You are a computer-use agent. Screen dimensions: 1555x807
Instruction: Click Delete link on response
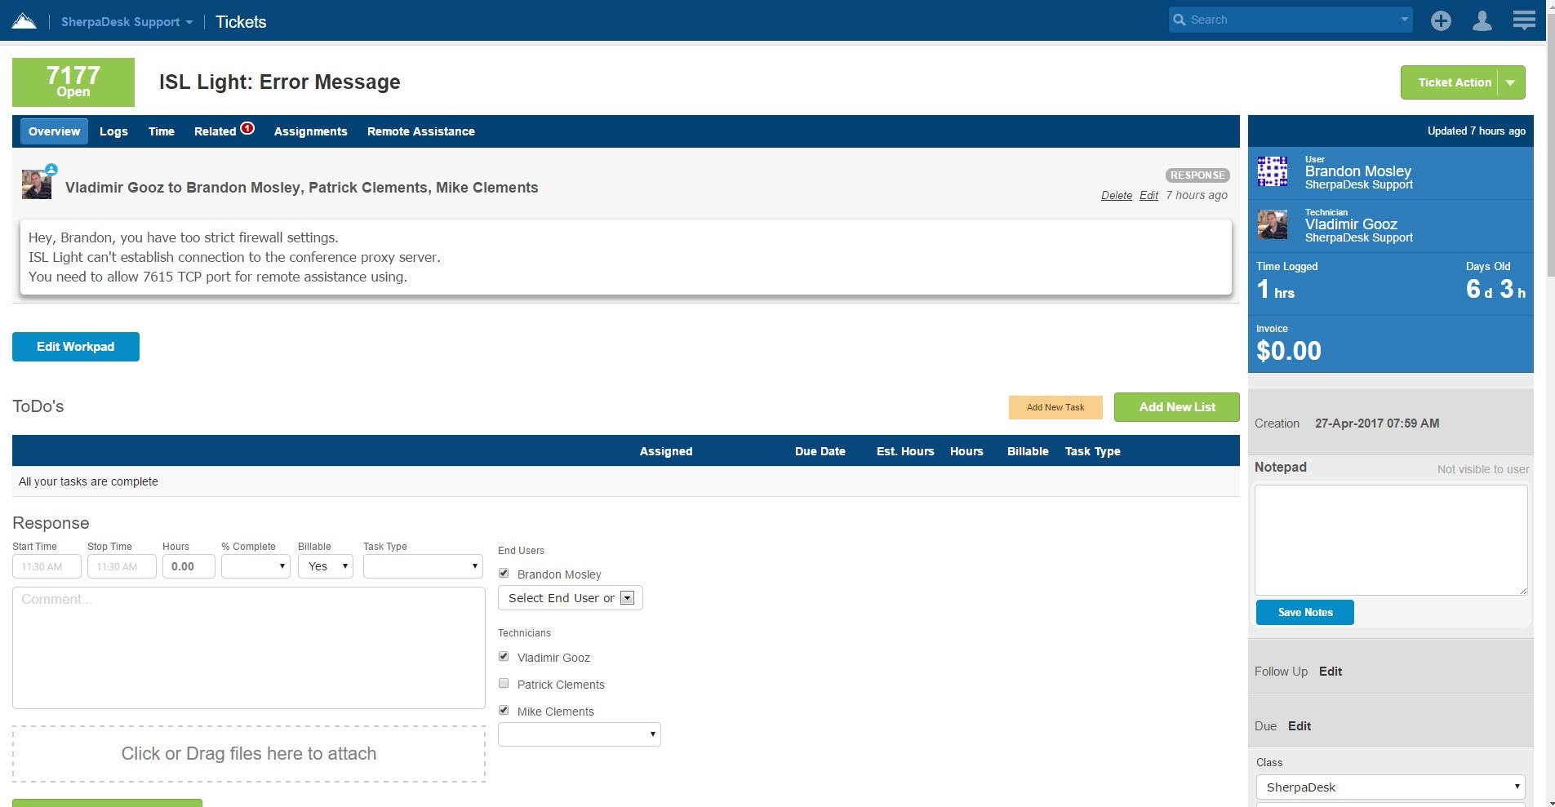coord(1117,195)
